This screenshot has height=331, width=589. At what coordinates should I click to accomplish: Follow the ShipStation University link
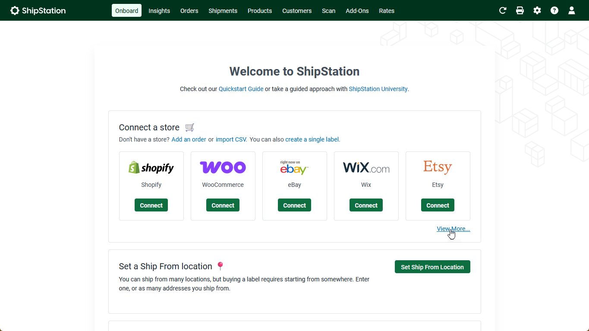pyautogui.click(x=378, y=89)
